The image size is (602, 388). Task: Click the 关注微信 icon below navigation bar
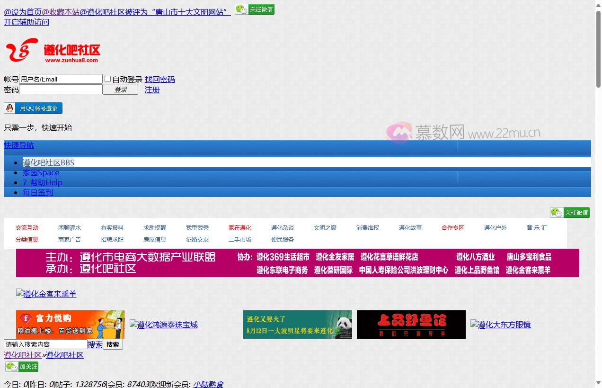click(570, 213)
